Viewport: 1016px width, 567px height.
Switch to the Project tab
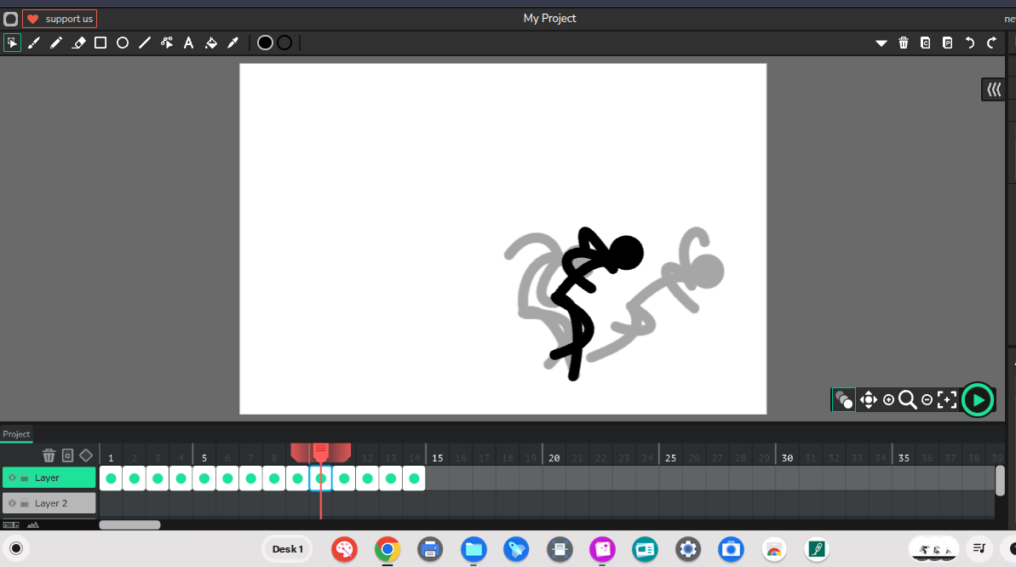click(16, 434)
